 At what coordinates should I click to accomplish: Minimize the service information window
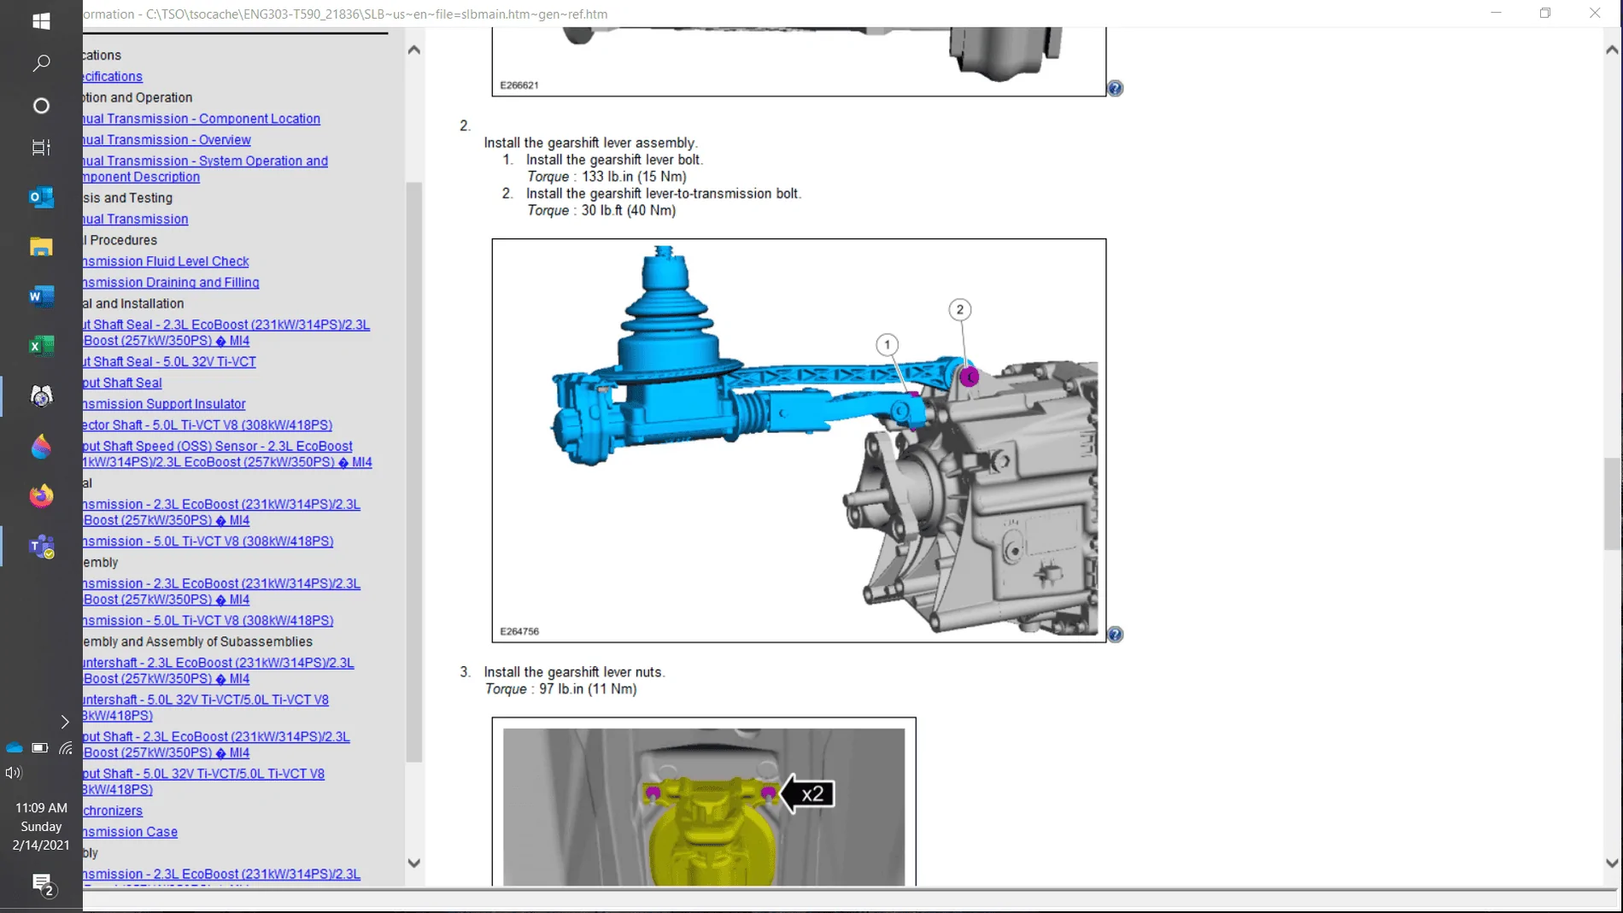coord(1496,14)
